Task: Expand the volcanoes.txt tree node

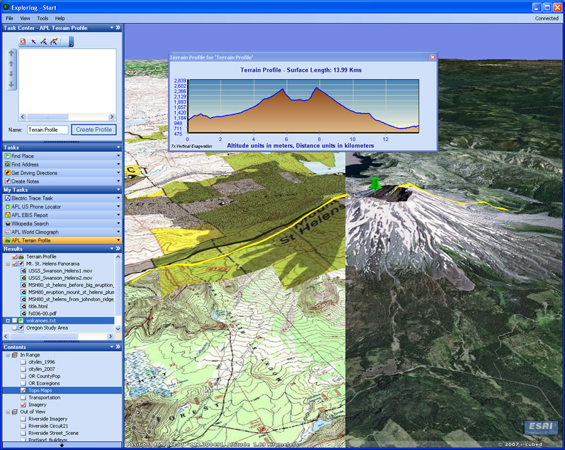Action: click(x=8, y=320)
